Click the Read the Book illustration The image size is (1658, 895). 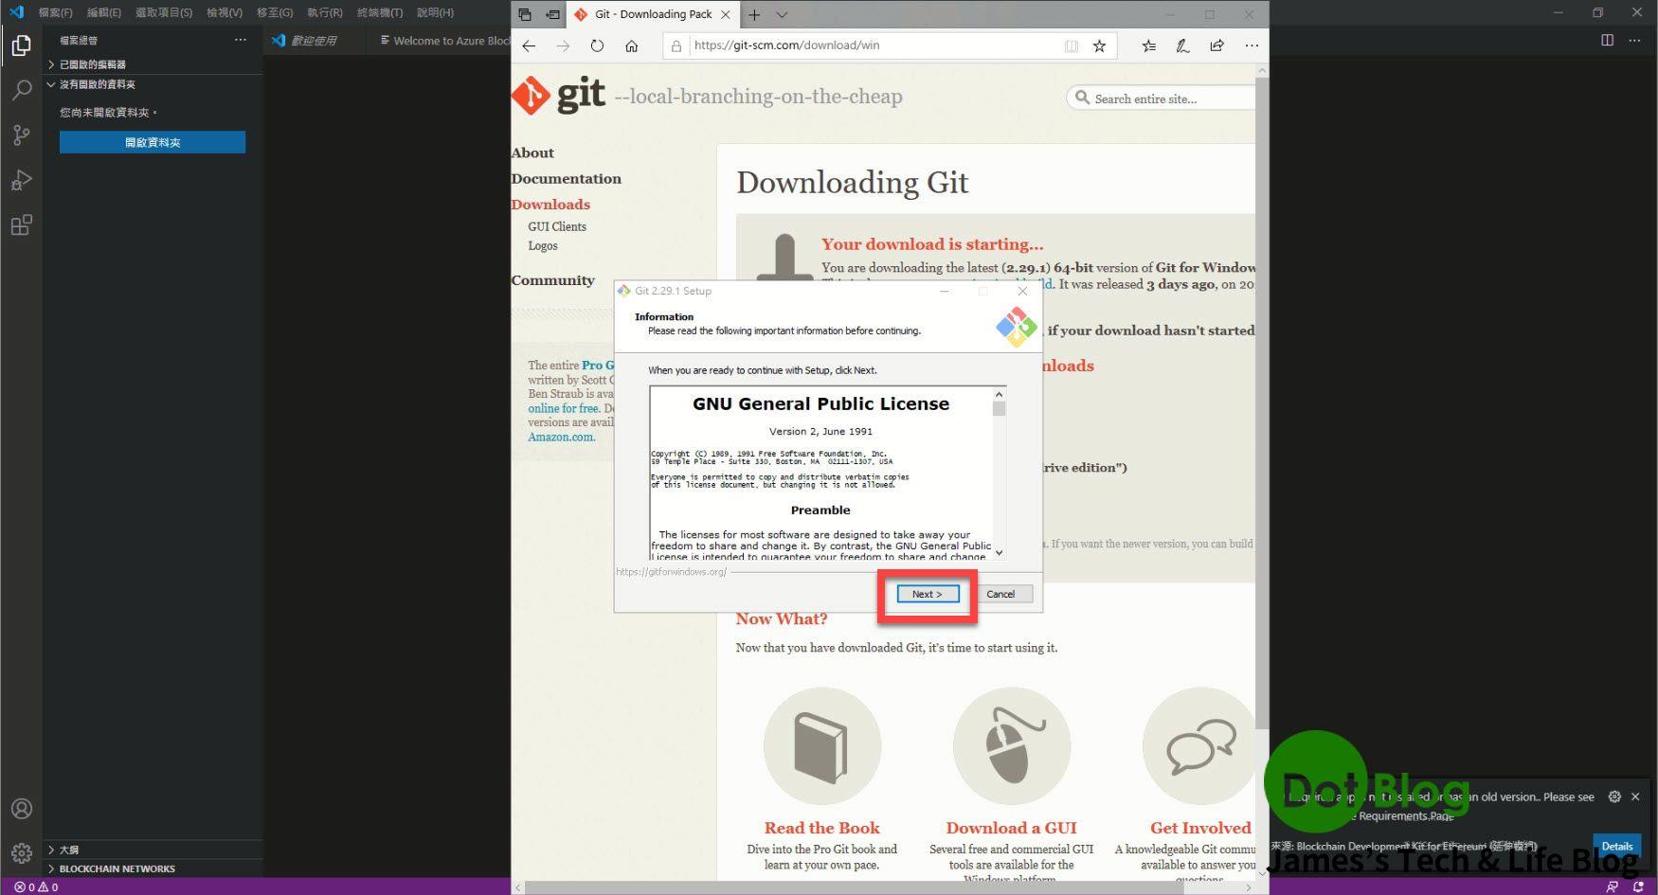pyautogui.click(x=821, y=746)
